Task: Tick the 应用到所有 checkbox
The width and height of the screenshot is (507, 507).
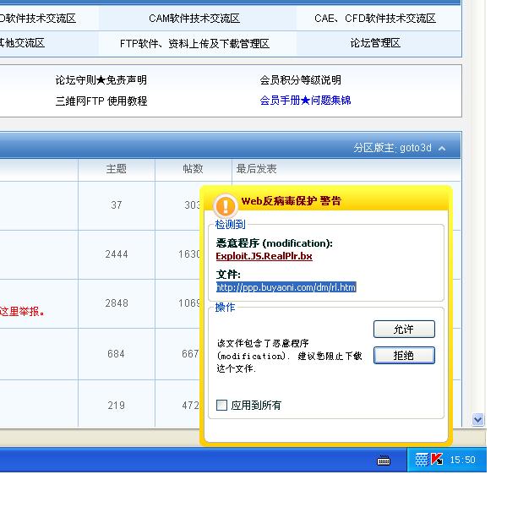Action: tap(221, 405)
